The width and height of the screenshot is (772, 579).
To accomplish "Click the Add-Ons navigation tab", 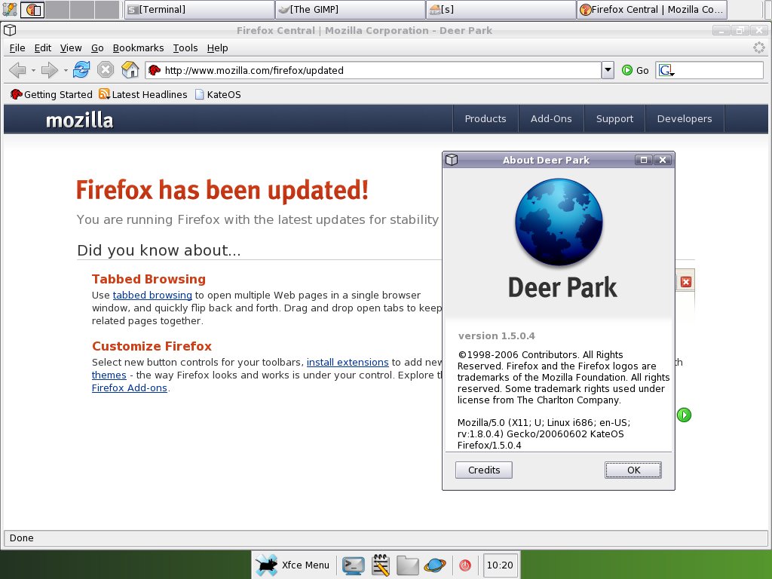I will click(551, 118).
